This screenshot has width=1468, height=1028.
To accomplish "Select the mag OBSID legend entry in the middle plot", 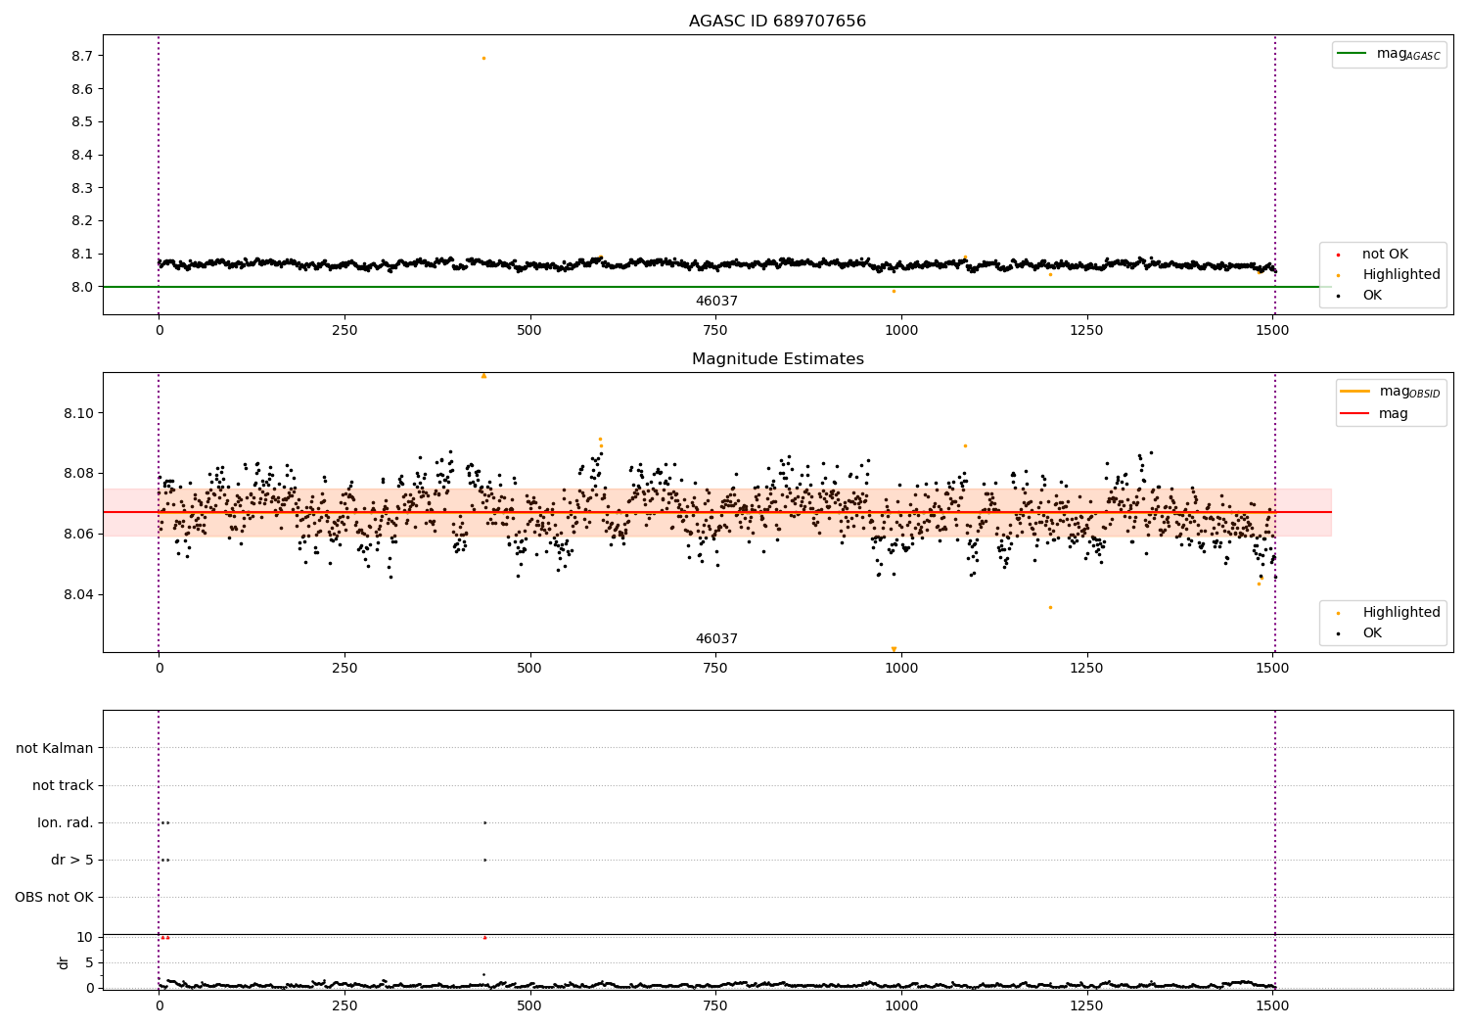I will click(1390, 392).
